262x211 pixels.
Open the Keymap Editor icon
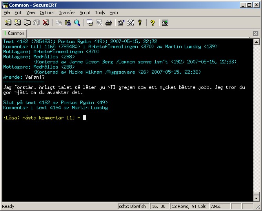pos(131,23)
